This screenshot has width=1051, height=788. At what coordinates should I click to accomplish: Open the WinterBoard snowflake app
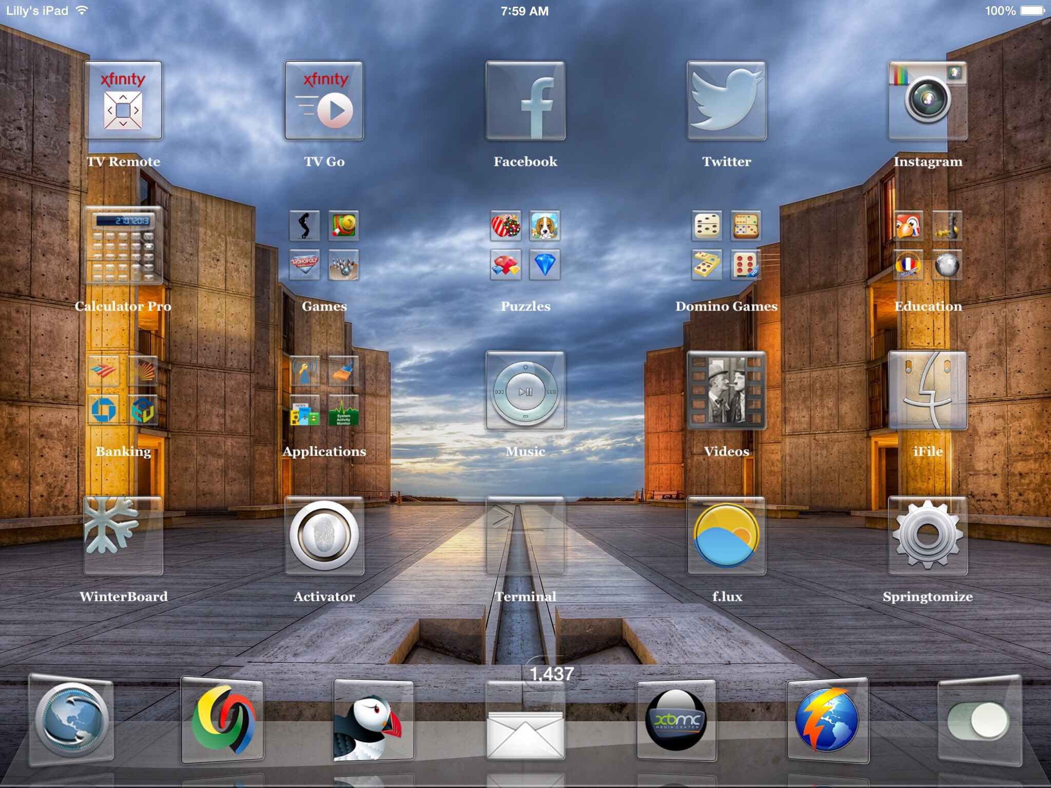[123, 536]
